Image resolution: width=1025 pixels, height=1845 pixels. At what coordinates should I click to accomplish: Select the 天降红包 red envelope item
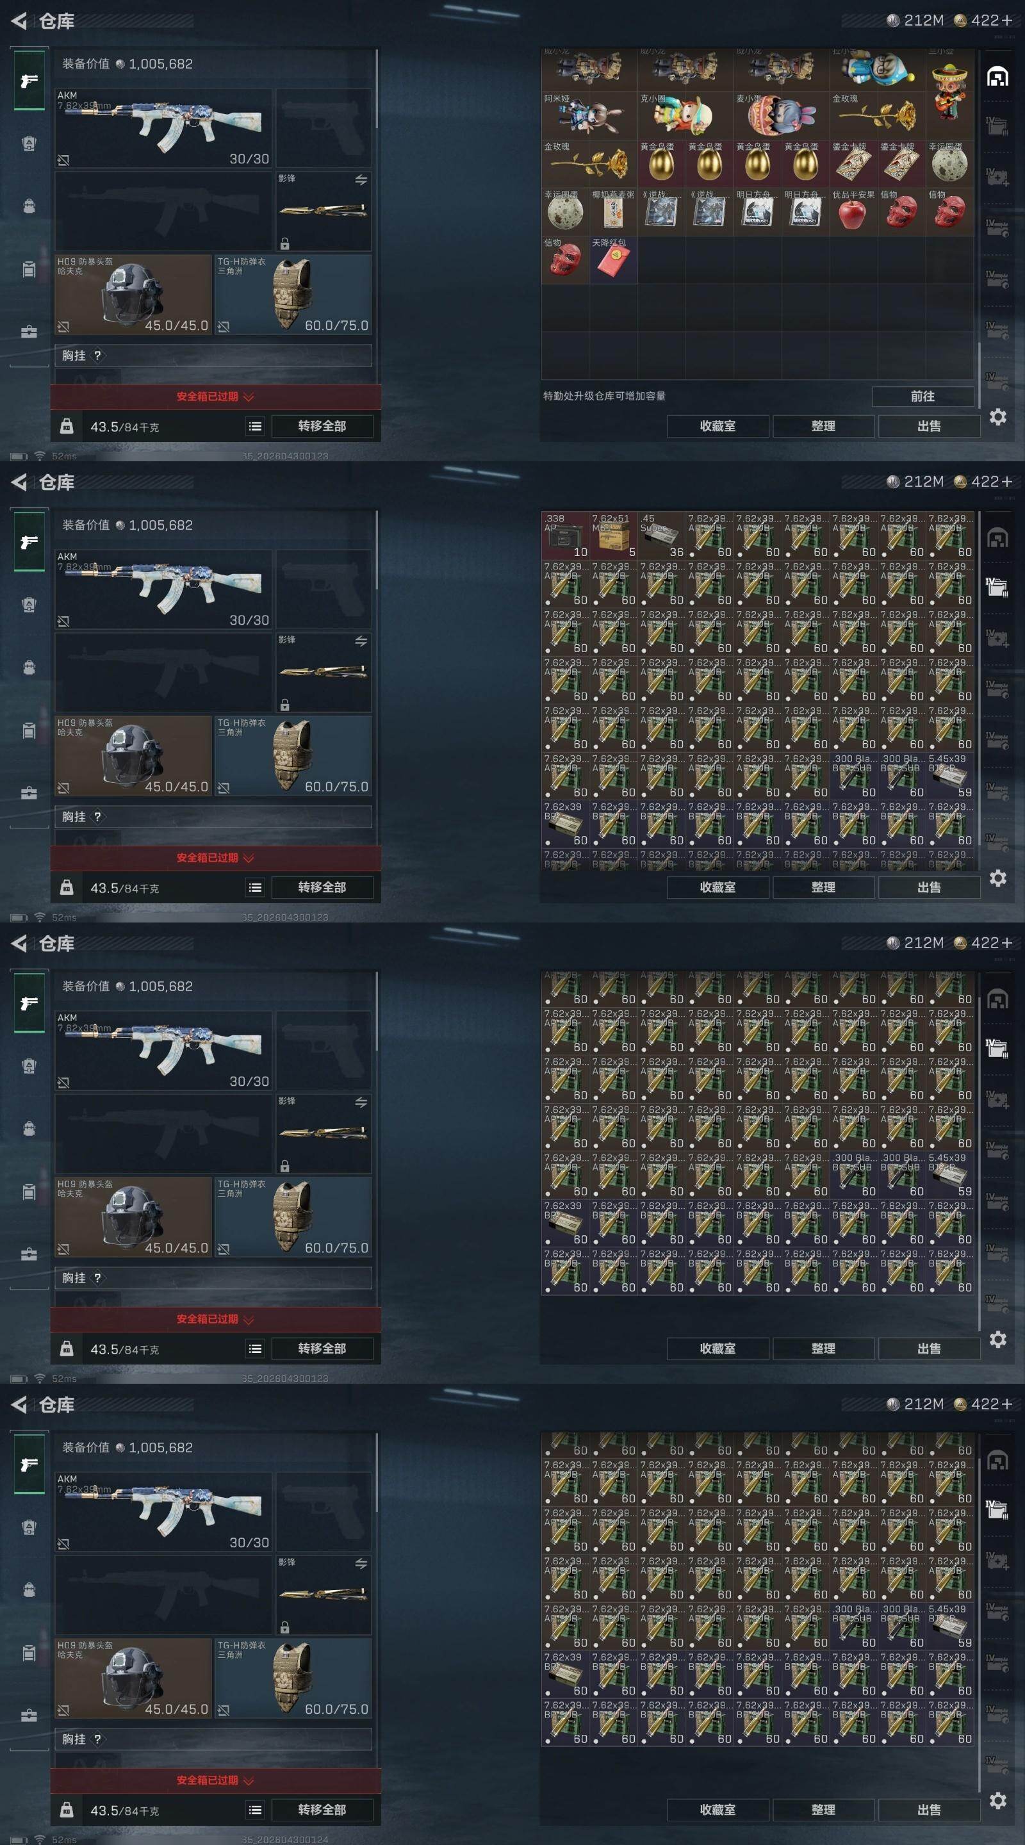(613, 261)
